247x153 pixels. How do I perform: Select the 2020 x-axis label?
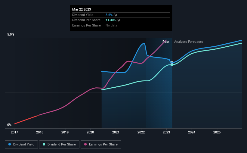(90, 132)
